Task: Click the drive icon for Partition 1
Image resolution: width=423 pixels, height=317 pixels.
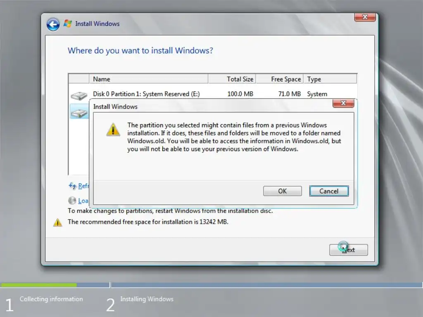Action: pos(79,95)
